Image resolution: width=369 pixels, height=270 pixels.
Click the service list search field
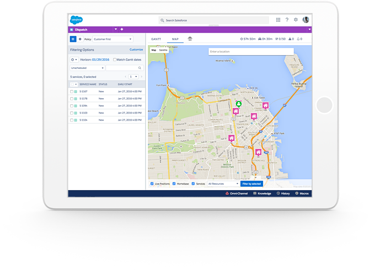tap(125, 68)
